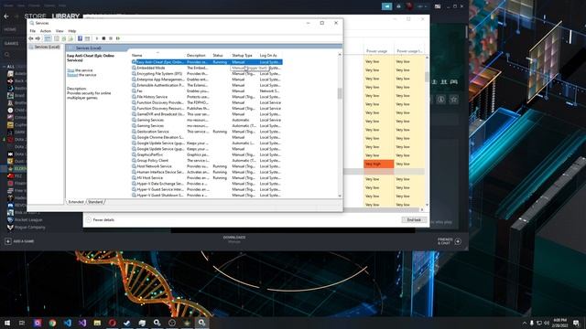The width and height of the screenshot is (586, 329).
Task: Toggle the console tree toolbar icon
Action: (48, 38)
